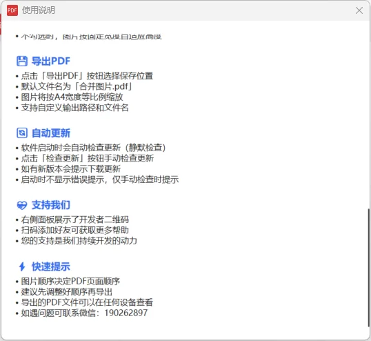371x341 pixels.
Task: Click the line 默认文件名为「合并图片.pdf」
Action: click(x=77, y=86)
